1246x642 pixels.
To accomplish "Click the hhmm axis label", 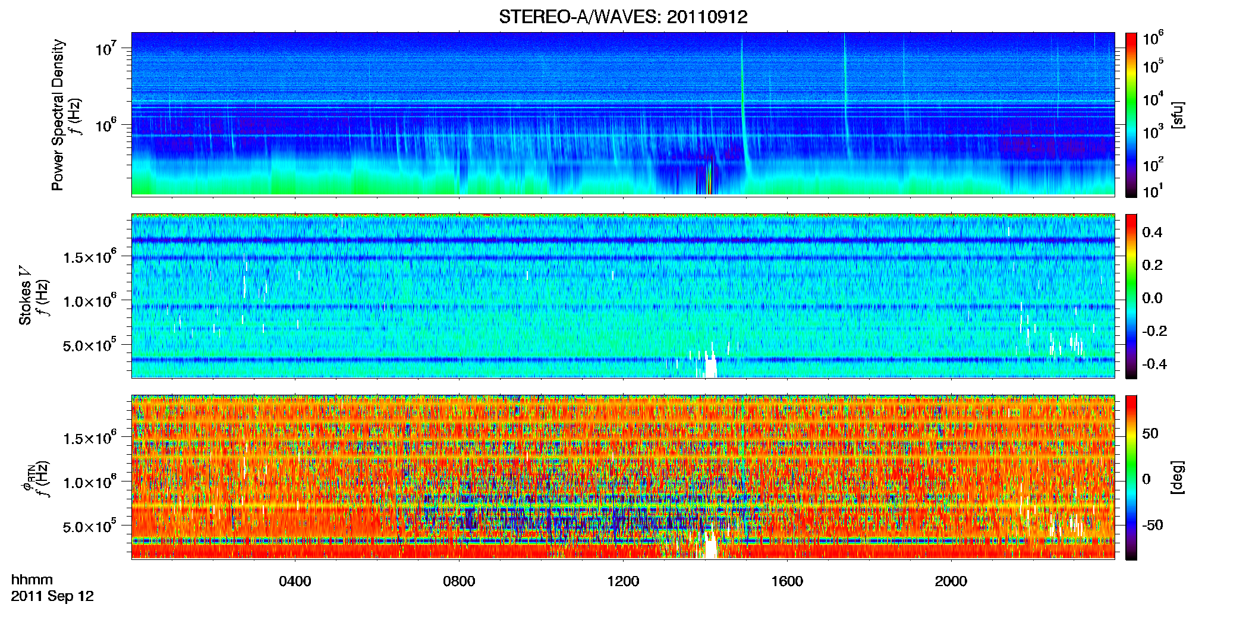I will pyautogui.click(x=32, y=580).
